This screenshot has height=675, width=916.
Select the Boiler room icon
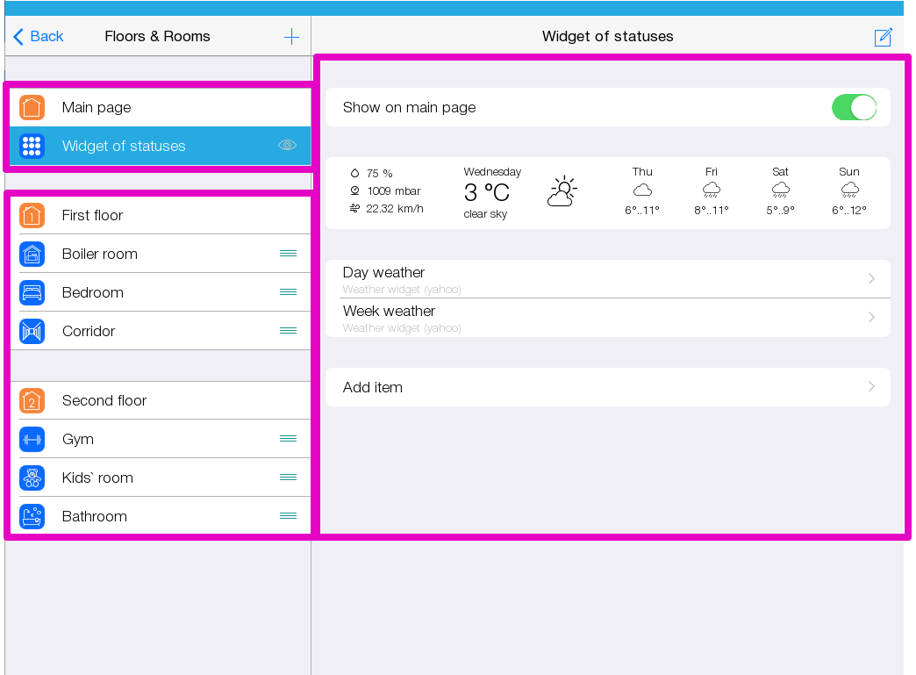(32, 254)
